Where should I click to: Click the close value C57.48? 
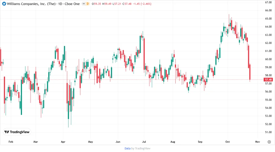point(127,4)
